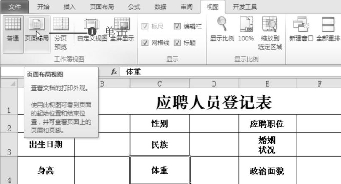This screenshot has width=341, height=184.
Task: Click the 应聘职位 cell
Action: click(x=267, y=123)
